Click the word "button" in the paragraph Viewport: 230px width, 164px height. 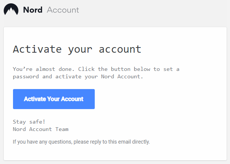coord(121,69)
